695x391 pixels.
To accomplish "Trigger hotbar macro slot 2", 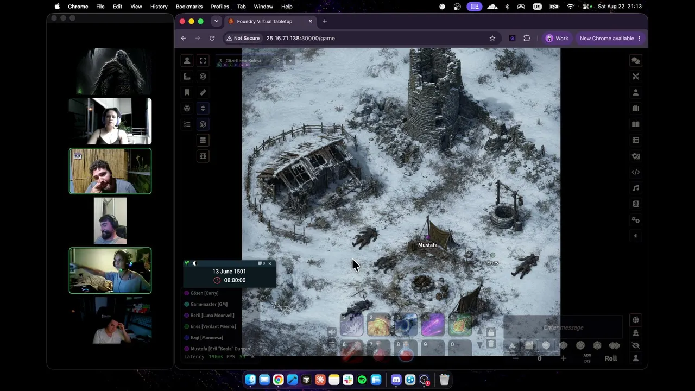I will [379, 325].
